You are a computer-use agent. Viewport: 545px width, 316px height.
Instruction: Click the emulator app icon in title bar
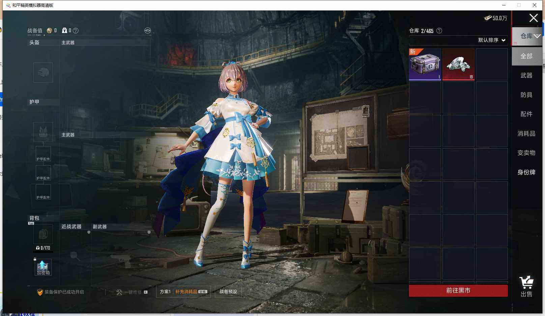[x=8, y=5]
